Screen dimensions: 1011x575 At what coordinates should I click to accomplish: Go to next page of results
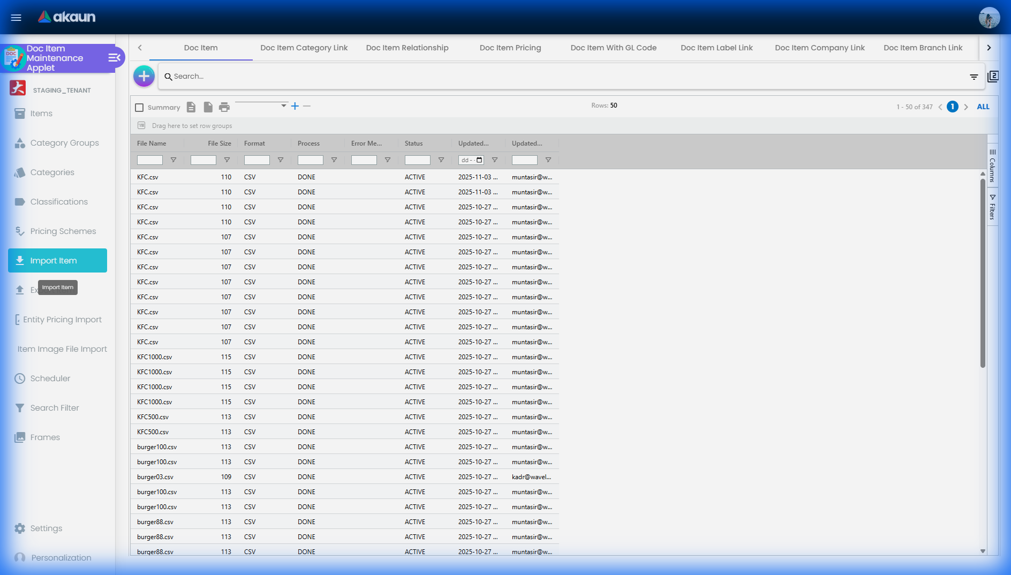(x=966, y=107)
